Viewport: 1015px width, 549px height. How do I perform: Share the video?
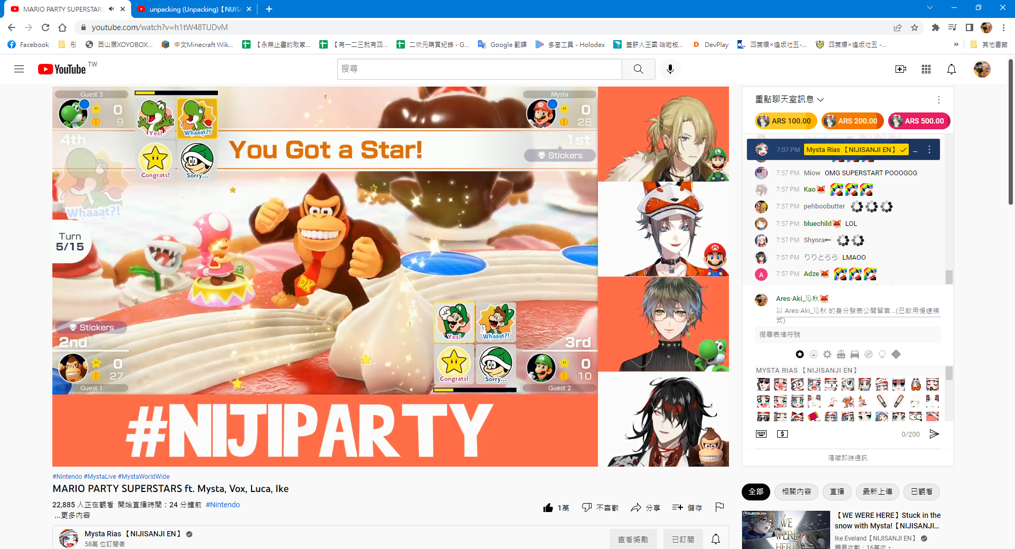[645, 508]
